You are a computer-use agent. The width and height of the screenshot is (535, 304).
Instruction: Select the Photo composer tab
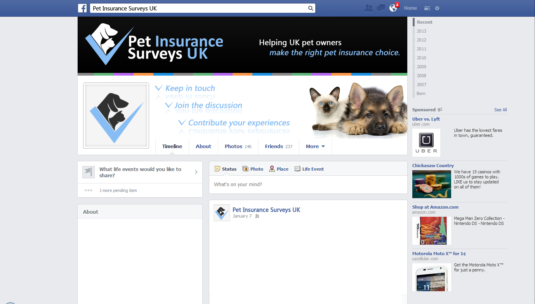(253, 169)
